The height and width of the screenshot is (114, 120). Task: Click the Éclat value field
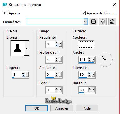tap(50, 90)
